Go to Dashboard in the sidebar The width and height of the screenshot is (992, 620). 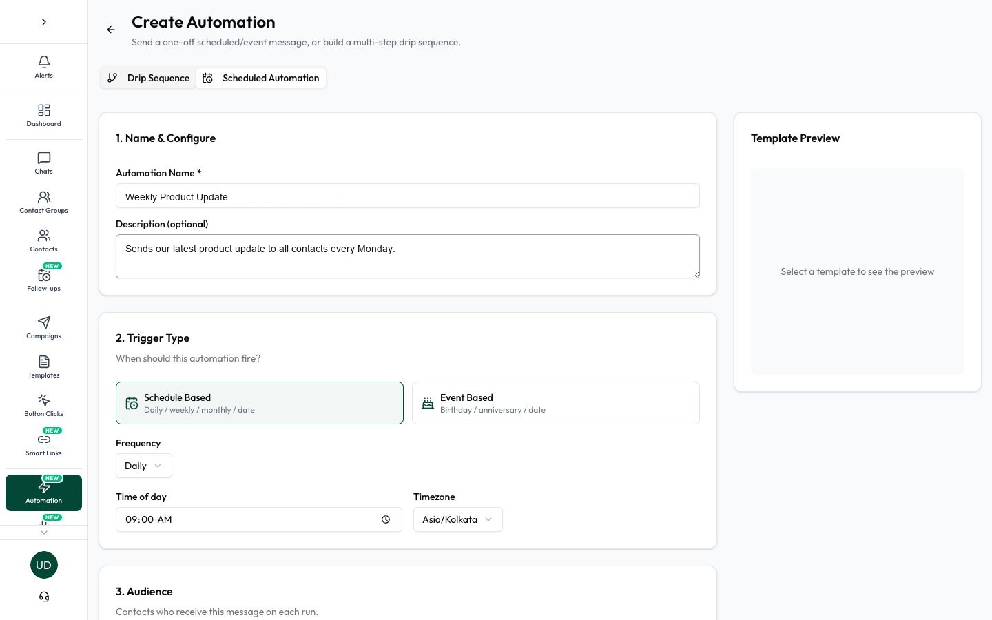43,116
